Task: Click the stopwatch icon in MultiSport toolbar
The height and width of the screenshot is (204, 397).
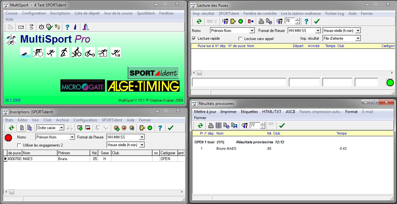Action: point(42,27)
